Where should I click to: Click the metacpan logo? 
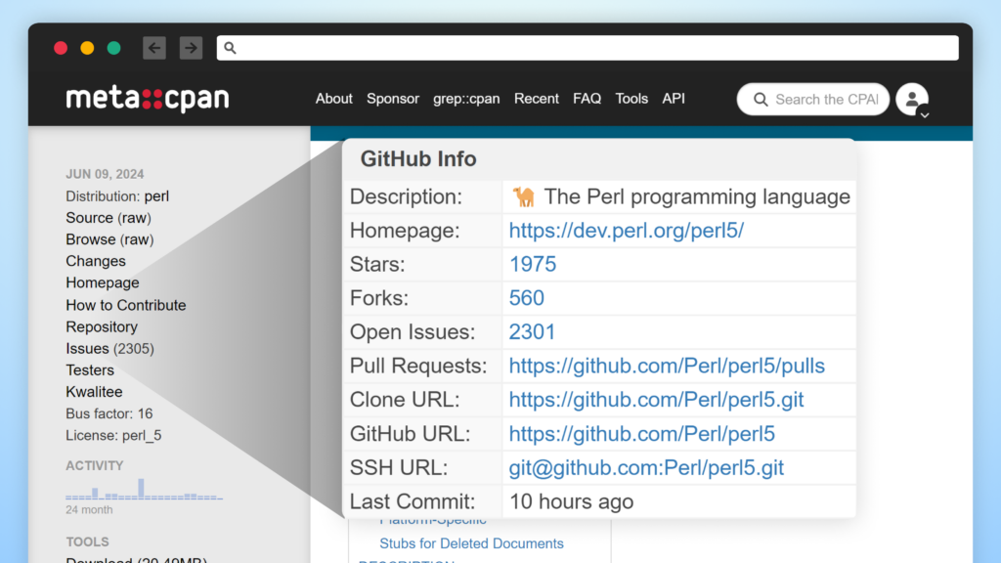point(148,99)
